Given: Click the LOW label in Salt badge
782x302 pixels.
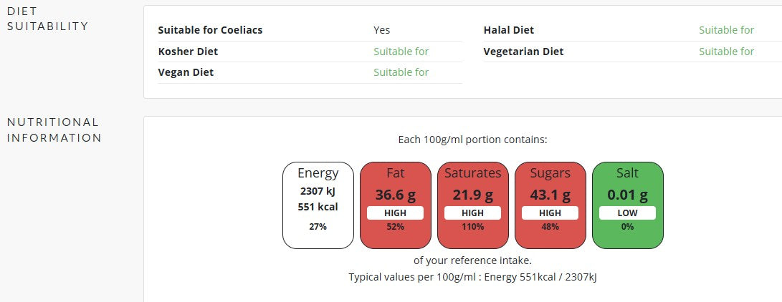Looking at the screenshot, I should pos(628,213).
